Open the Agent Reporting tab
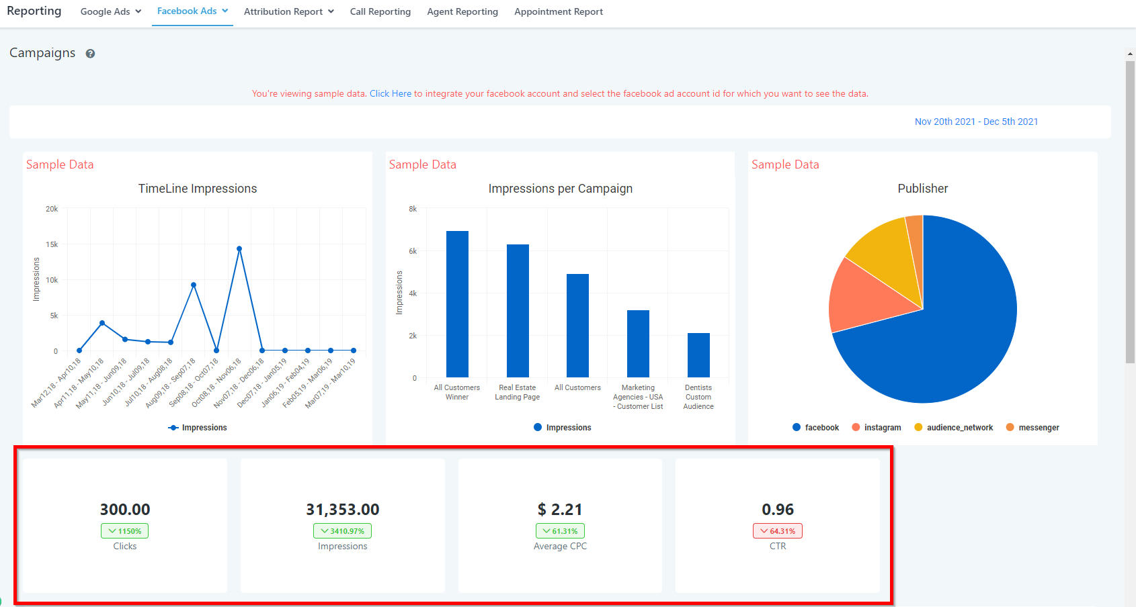This screenshot has width=1136, height=607. coord(462,11)
